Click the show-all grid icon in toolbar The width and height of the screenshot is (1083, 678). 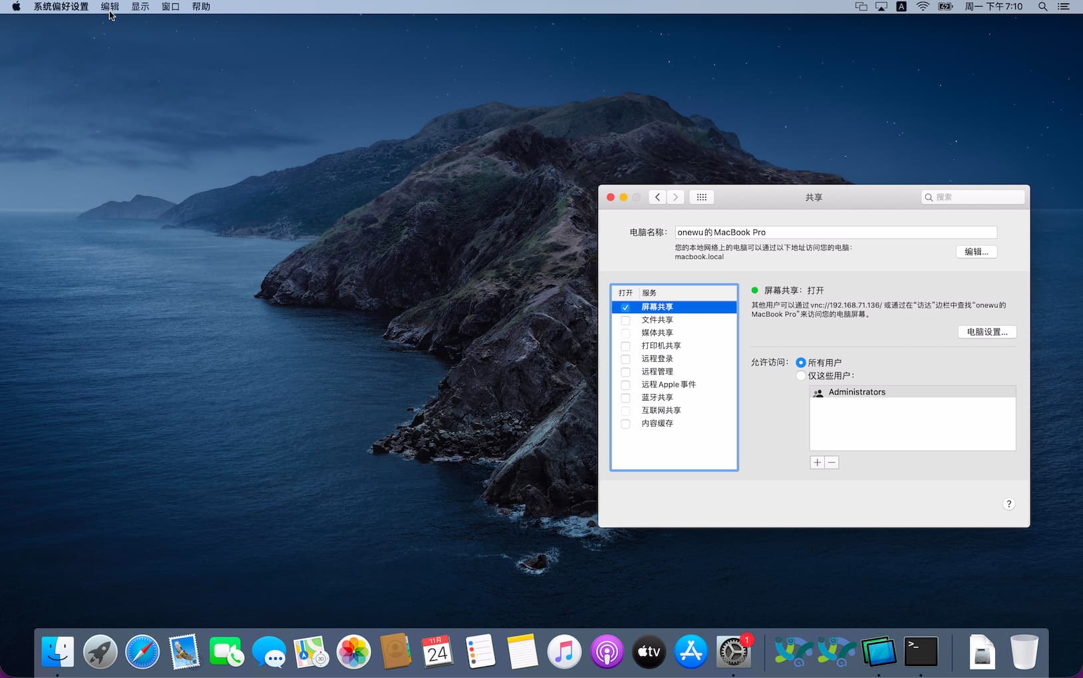click(x=701, y=197)
